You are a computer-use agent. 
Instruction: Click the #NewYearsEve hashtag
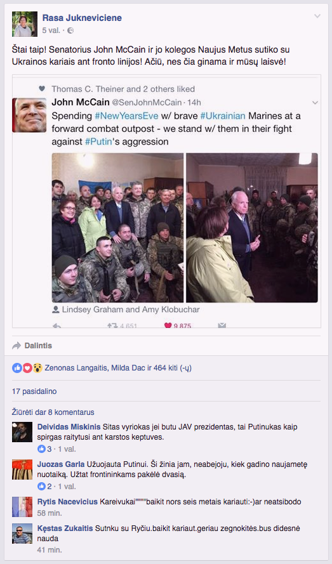coord(126,116)
